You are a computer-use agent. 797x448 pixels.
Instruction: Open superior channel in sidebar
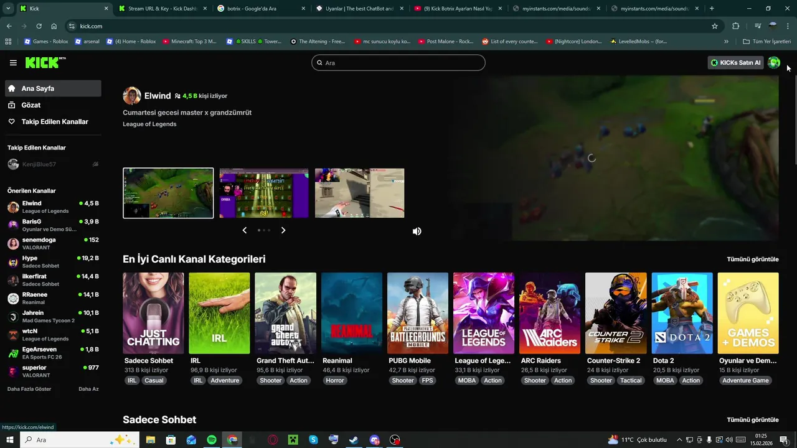pos(53,371)
